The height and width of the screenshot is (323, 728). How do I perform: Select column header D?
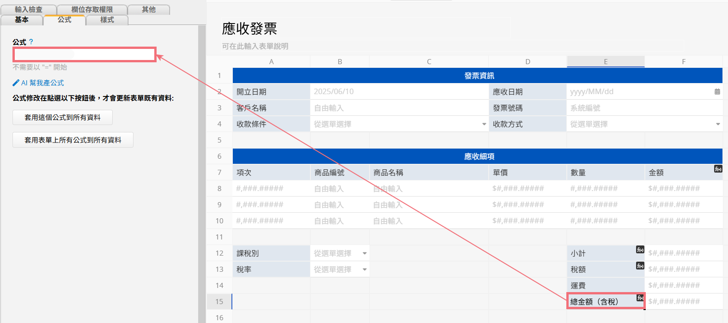click(528, 62)
